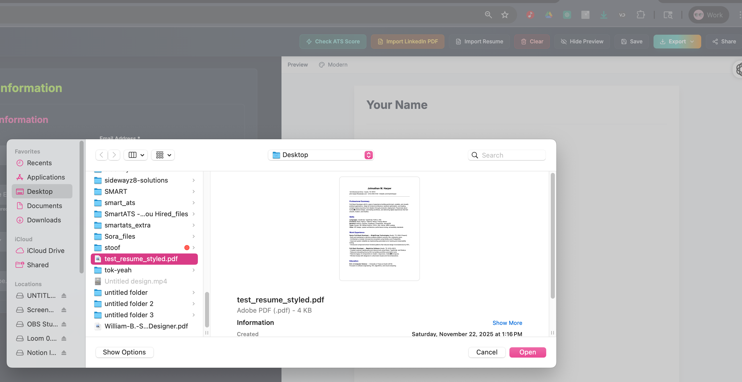Click the back navigation arrow in the file dialog
Viewport: 742px width, 382px height.
point(101,155)
